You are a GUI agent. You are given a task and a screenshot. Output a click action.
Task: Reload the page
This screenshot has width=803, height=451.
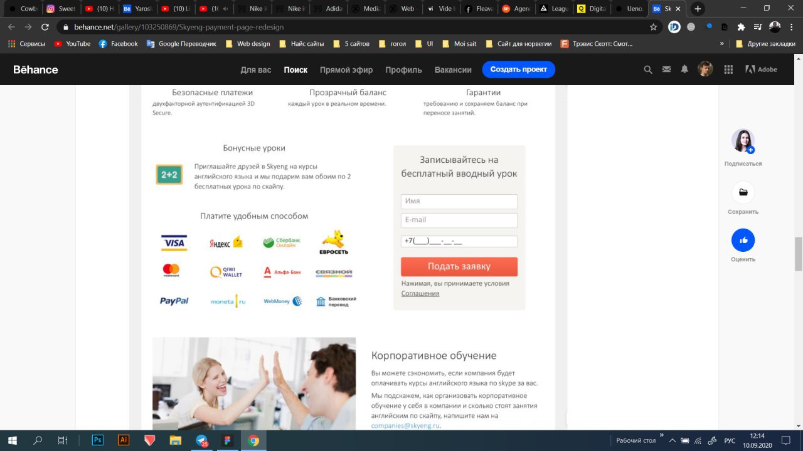[x=45, y=27]
